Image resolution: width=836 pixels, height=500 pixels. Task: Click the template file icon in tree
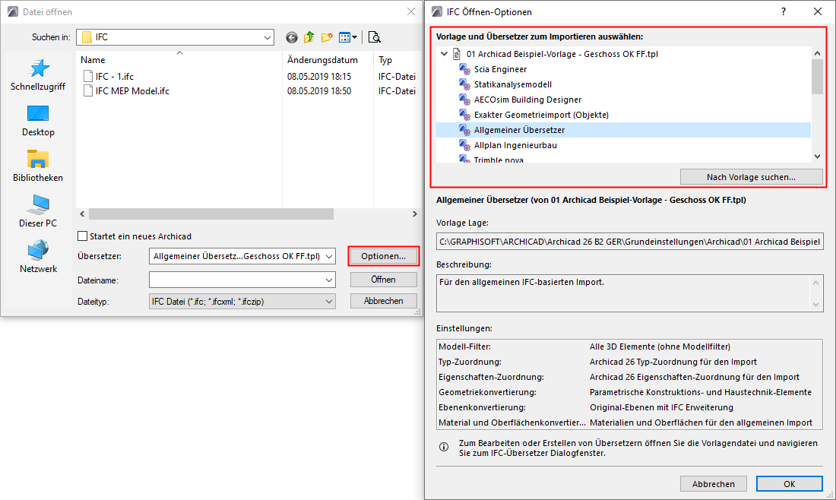coord(457,54)
